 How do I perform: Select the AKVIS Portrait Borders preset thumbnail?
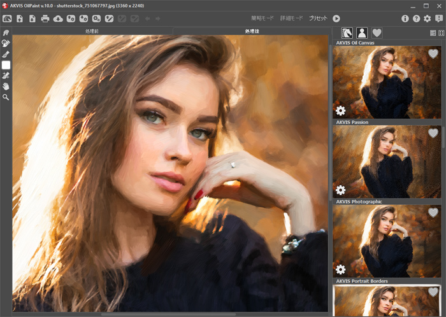pyautogui.click(x=387, y=300)
